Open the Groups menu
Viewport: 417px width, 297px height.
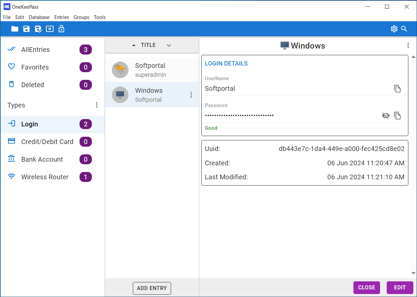pyautogui.click(x=81, y=17)
